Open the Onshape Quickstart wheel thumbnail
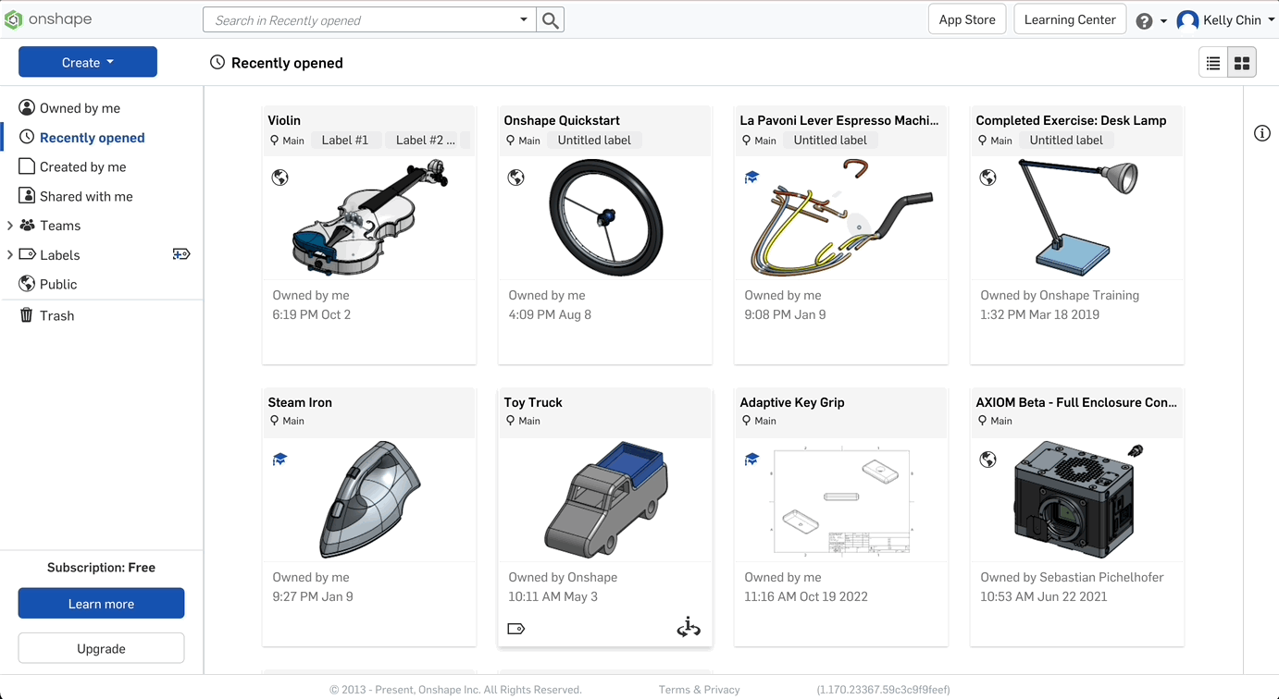This screenshot has width=1279, height=699. coord(605,217)
